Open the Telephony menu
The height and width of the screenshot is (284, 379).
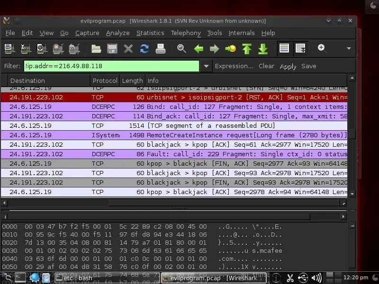pyautogui.click(x=186, y=33)
